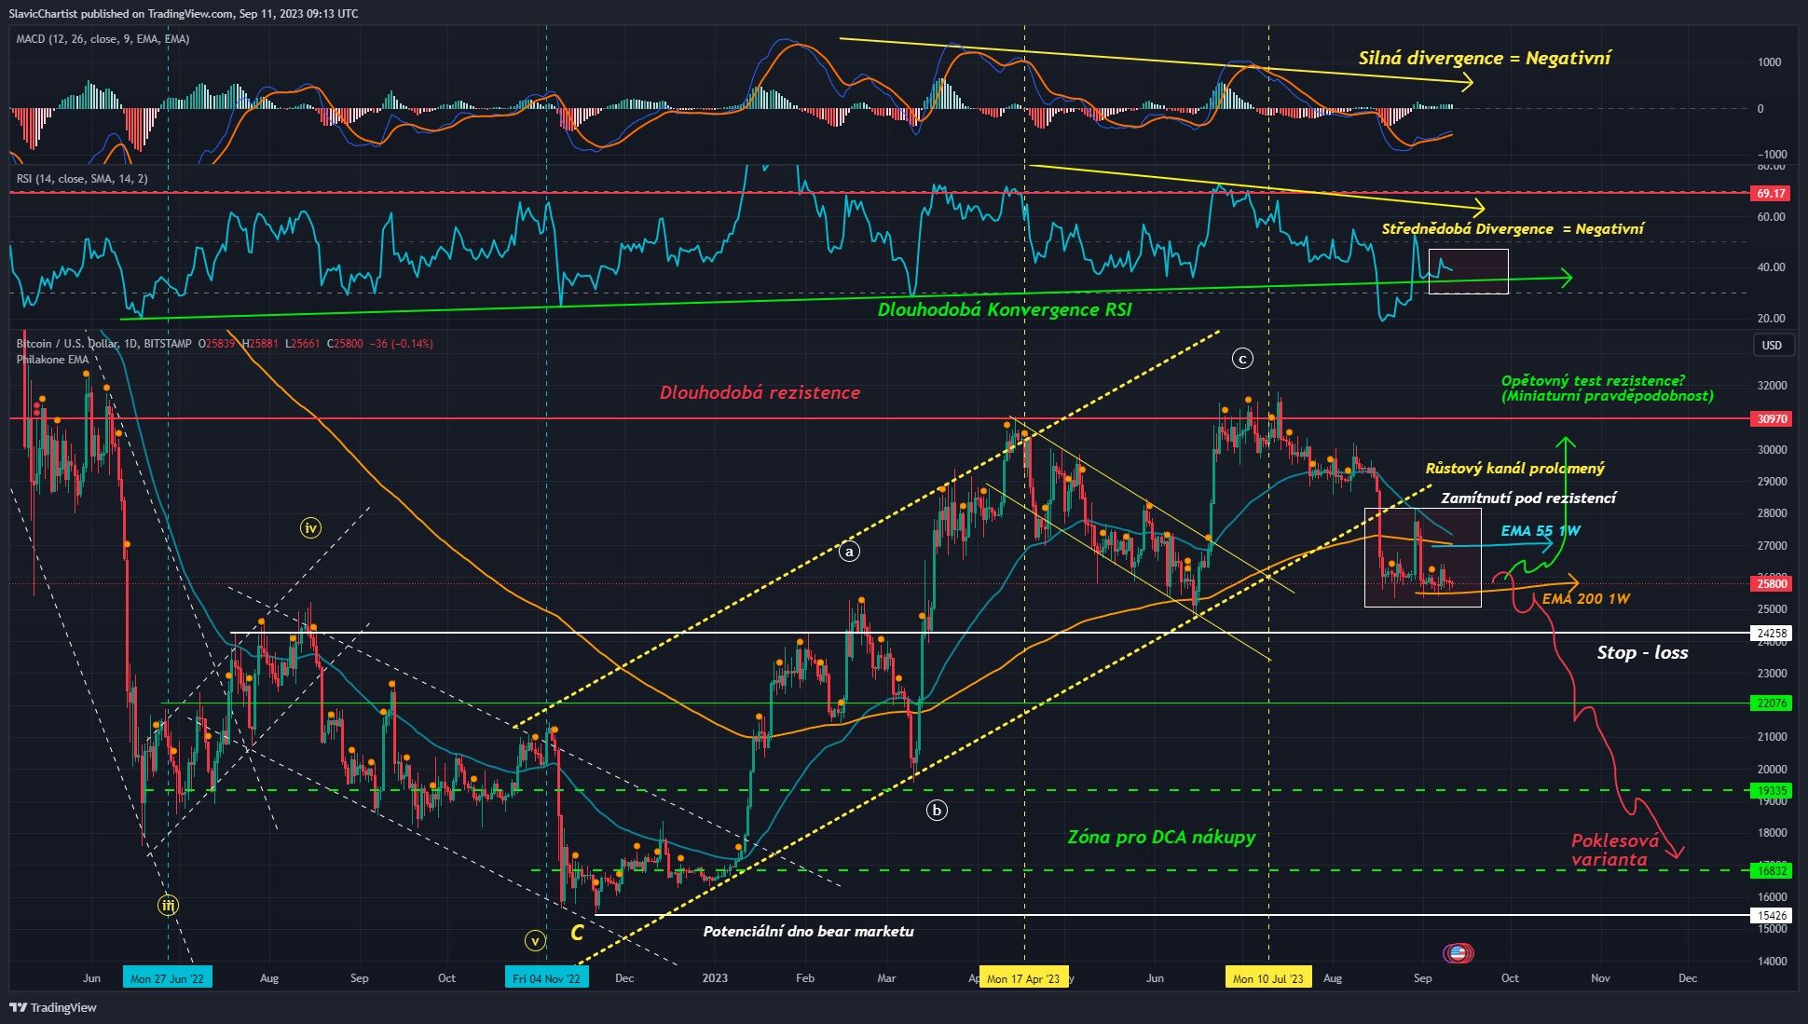Click the 'Mon 17 Apr '23' date marker
This screenshot has width=1808, height=1024.
click(x=1023, y=978)
